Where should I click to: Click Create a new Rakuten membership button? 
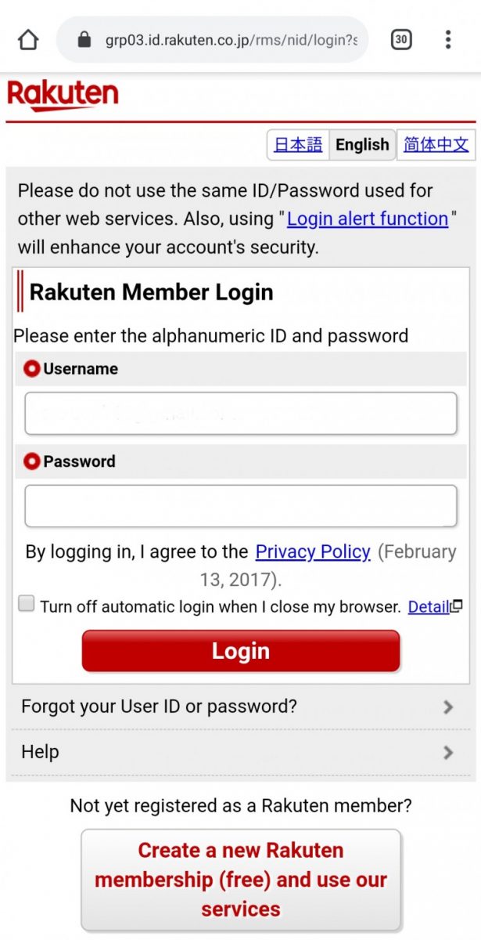pos(241,880)
